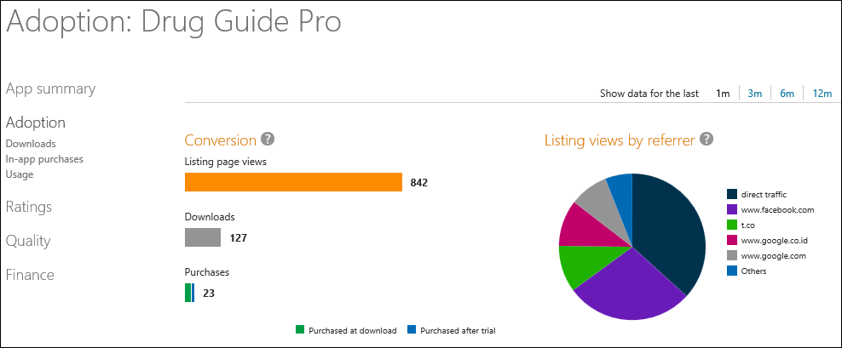
Task: Open the Quality section
Action: (28, 241)
